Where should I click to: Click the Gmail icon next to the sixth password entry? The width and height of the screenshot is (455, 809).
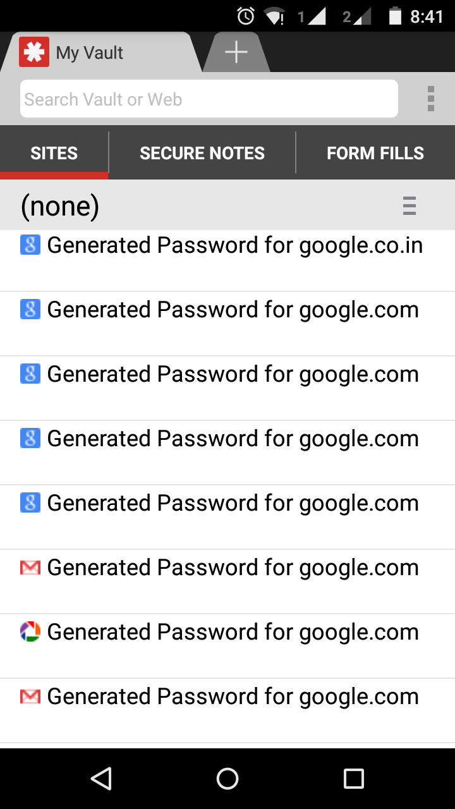tap(30, 567)
